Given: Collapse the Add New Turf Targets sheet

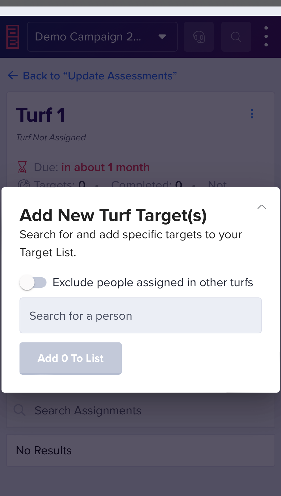Looking at the screenshot, I should coord(261,208).
